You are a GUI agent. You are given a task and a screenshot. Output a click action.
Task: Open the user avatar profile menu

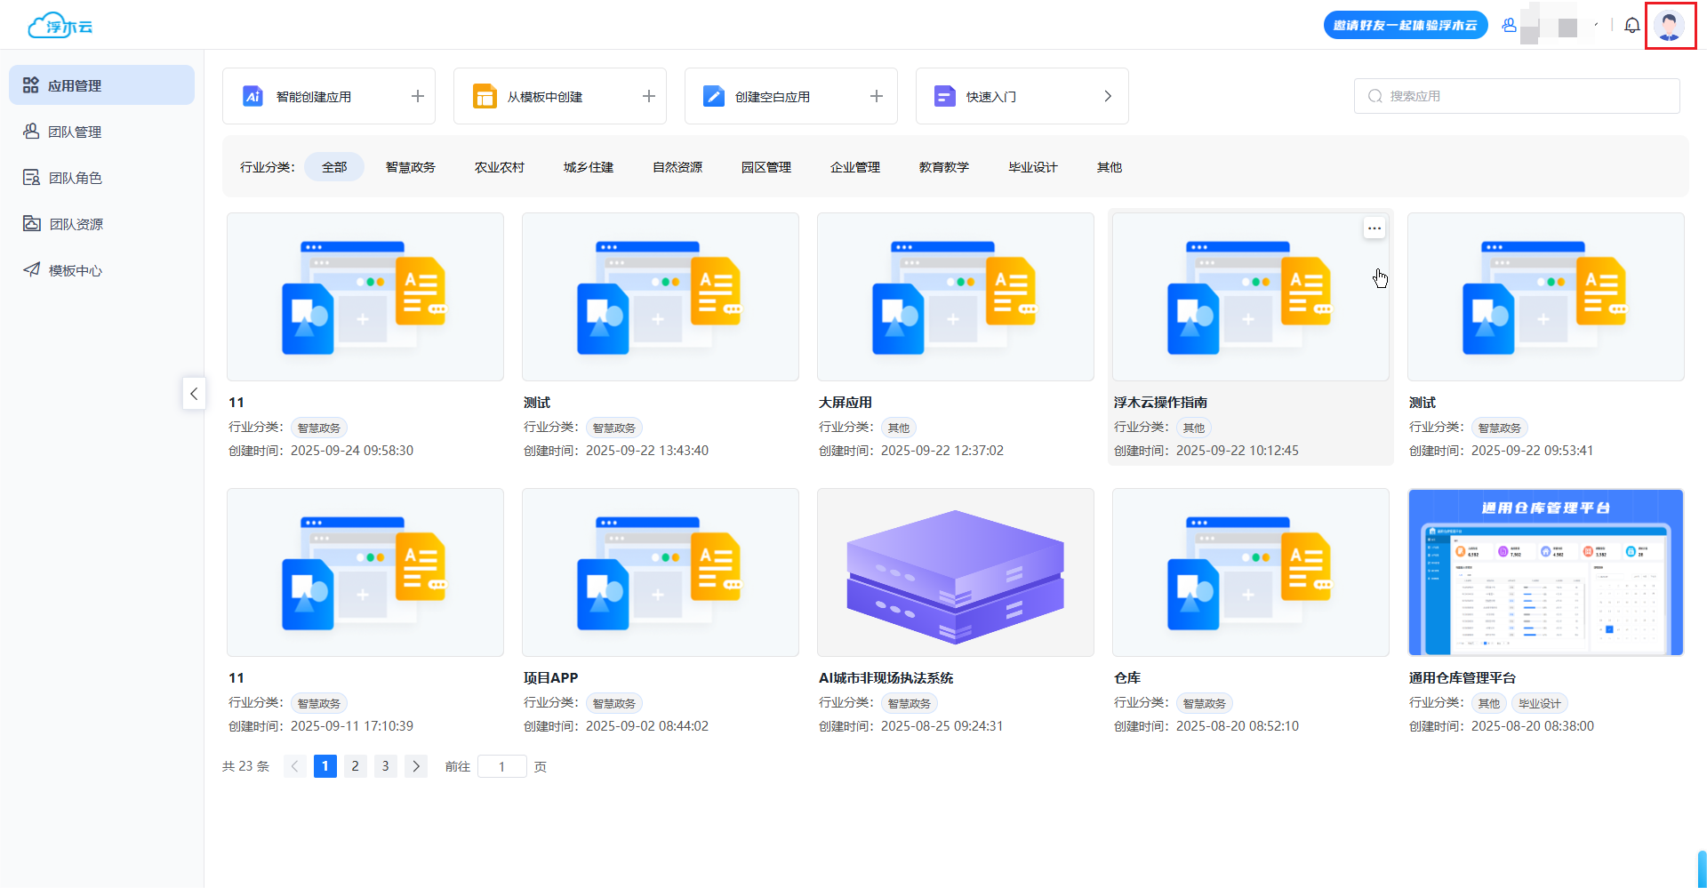(1670, 26)
